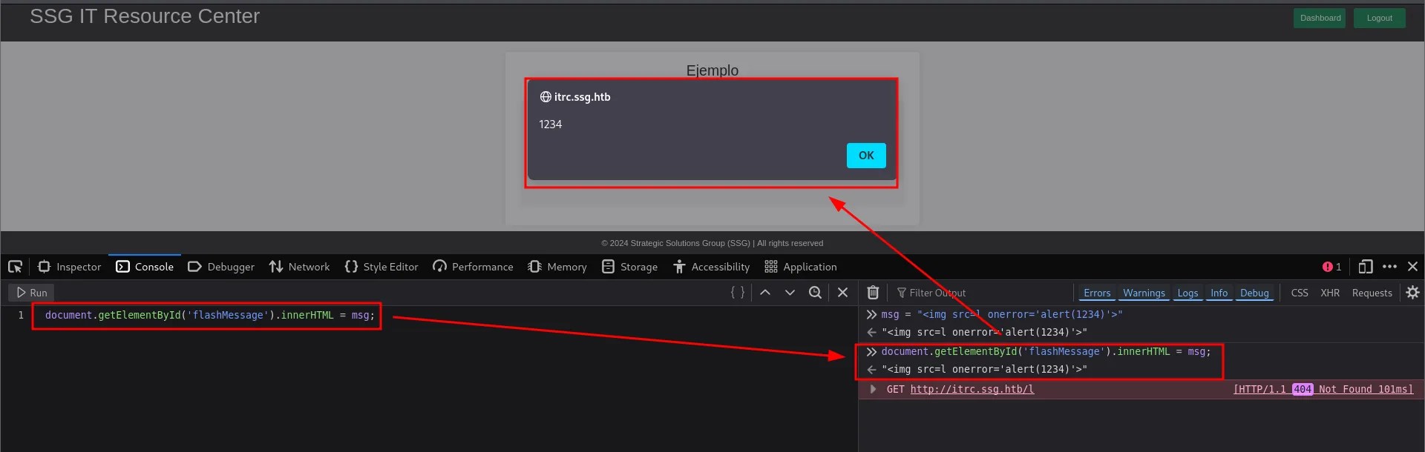Toggle the Debug filter

click(1254, 293)
